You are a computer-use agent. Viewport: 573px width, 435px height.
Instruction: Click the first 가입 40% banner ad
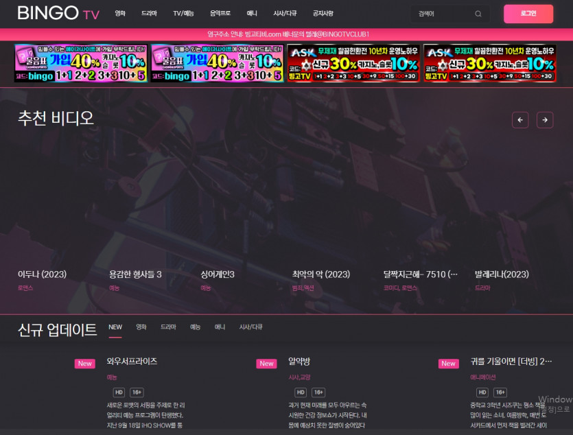click(x=81, y=64)
